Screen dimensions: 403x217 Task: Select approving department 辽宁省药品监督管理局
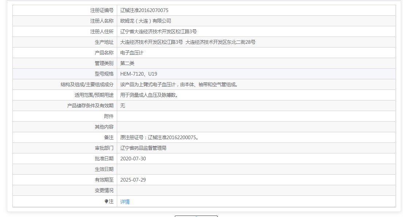(143, 148)
